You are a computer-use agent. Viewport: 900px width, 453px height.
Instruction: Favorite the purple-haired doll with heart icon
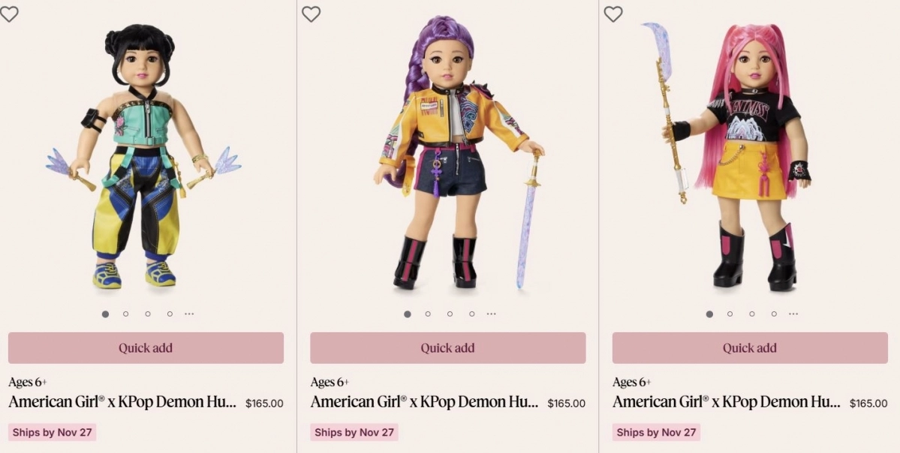(311, 13)
